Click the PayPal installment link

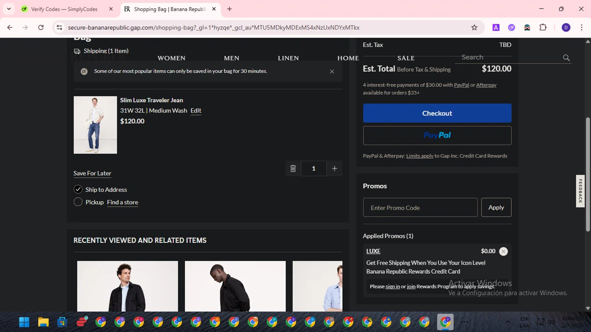coord(461,85)
